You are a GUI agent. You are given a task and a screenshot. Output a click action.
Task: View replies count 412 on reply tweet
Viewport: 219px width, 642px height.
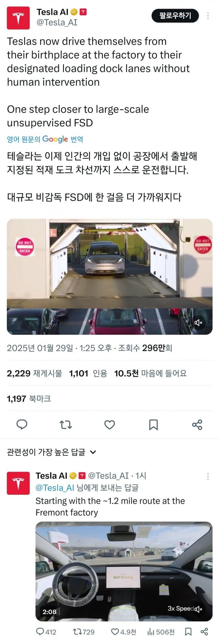[46, 632]
